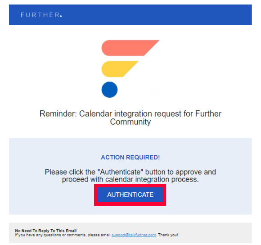The height and width of the screenshot is (245, 261).
Task: Click "Please click the Authenticate button" instruction text
Action: (130, 172)
